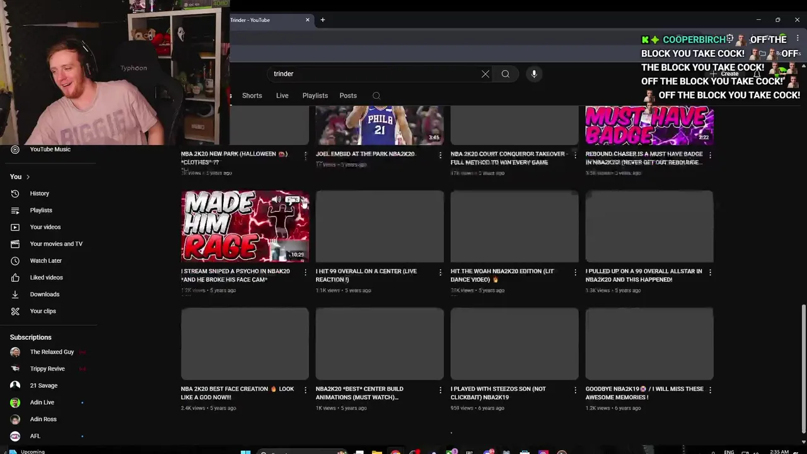807x454 pixels.
Task: Open video NBA 2K20 COURT CONQUEROR TAKEOVER
Action: [x=509, y=158]
